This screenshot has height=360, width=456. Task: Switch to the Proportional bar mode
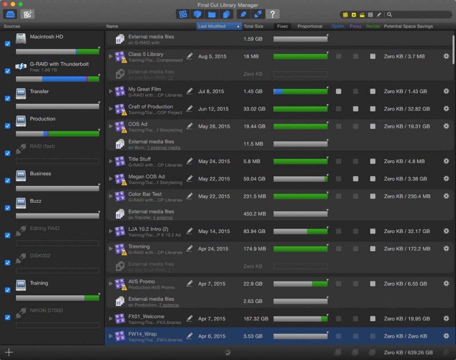tap(310, 26)
